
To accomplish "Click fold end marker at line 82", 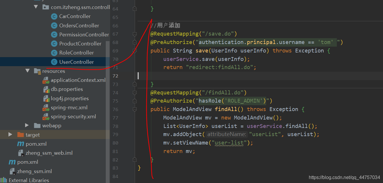I will coord(135,160).
